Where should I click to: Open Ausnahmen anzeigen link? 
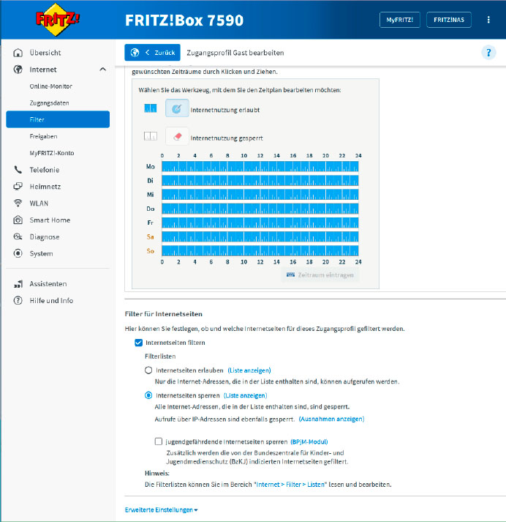click(x=331, y=419)
